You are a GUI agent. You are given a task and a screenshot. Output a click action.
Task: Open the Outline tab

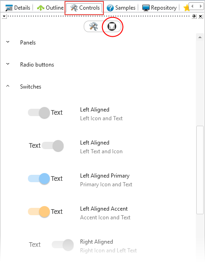tap(50, 8)
